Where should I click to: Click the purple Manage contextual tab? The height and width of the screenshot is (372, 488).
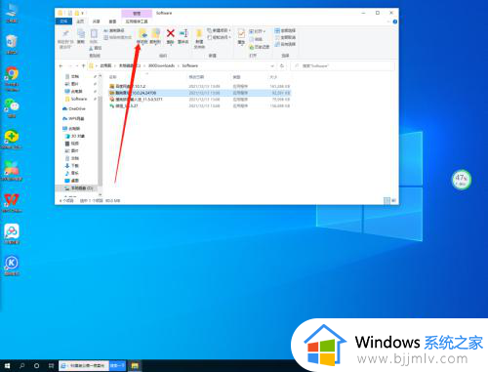[x=137, y=14]
